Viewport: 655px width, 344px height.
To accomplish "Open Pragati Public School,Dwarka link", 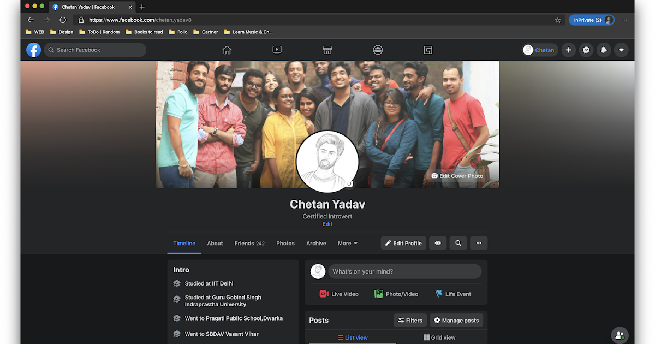I will [244, 318].
